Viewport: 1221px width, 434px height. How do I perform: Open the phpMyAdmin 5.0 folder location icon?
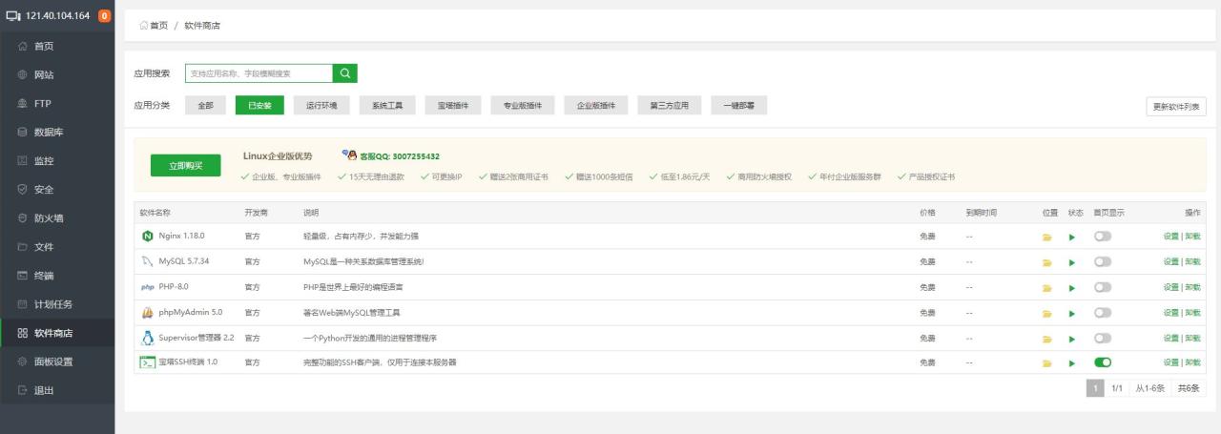click(x=1046, y=313)
